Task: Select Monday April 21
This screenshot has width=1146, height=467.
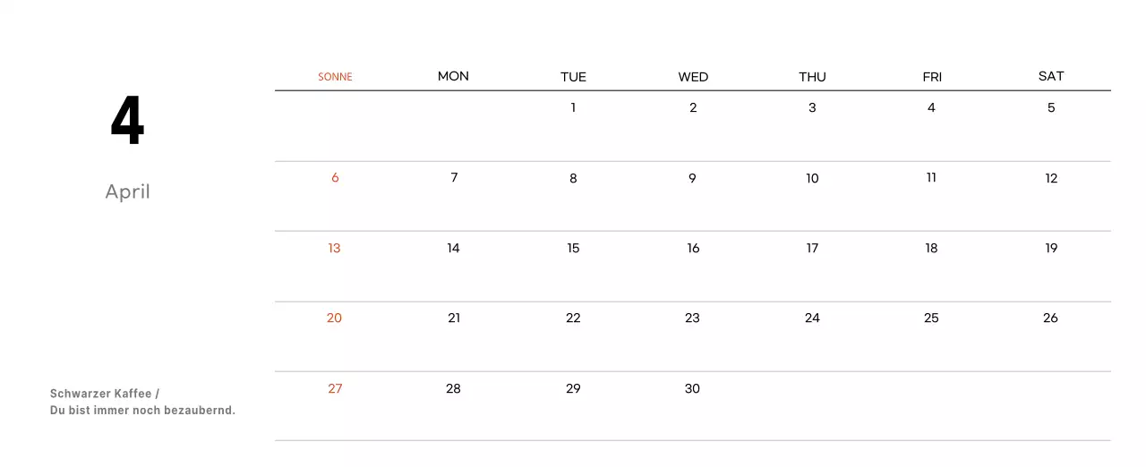Action: 454,318
